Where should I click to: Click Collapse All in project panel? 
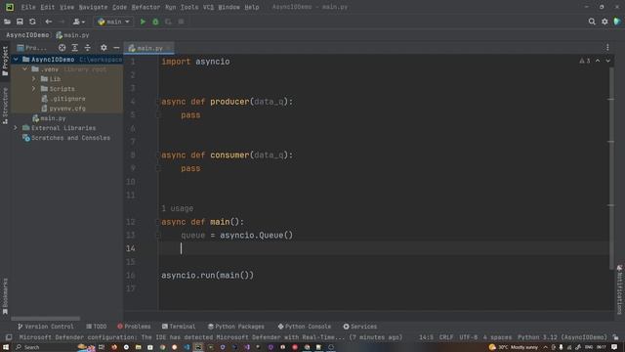87,48
